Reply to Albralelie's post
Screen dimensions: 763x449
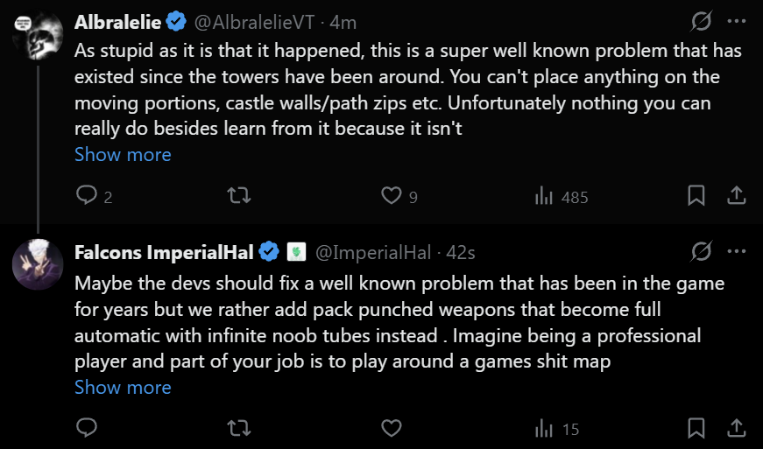point(86,195)
